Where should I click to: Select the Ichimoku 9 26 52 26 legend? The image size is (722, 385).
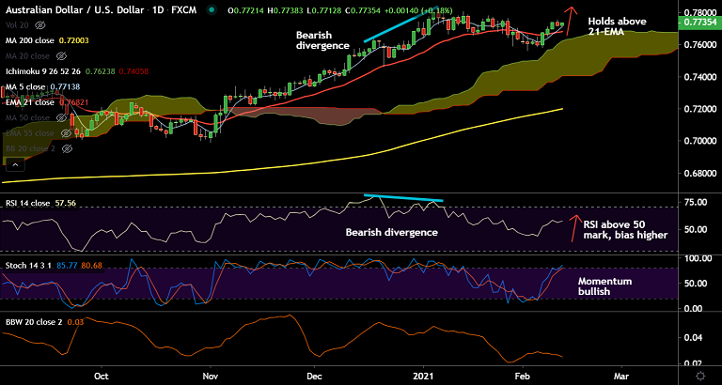[x=43, y=71]
